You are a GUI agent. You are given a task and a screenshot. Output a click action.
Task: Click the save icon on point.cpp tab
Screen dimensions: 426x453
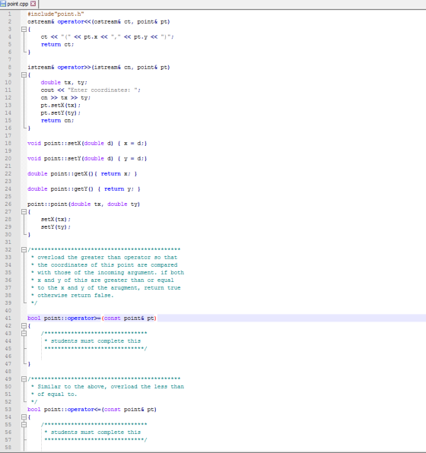[3, 4]
